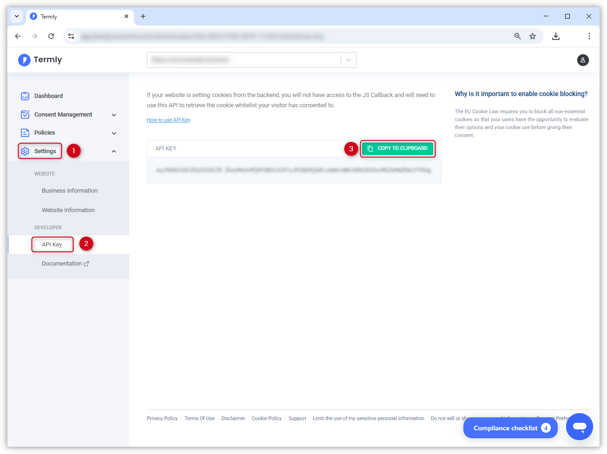Screen dimensions: 607x454
Task: Click the browser back arrow
Action: [x=18, y=36]
